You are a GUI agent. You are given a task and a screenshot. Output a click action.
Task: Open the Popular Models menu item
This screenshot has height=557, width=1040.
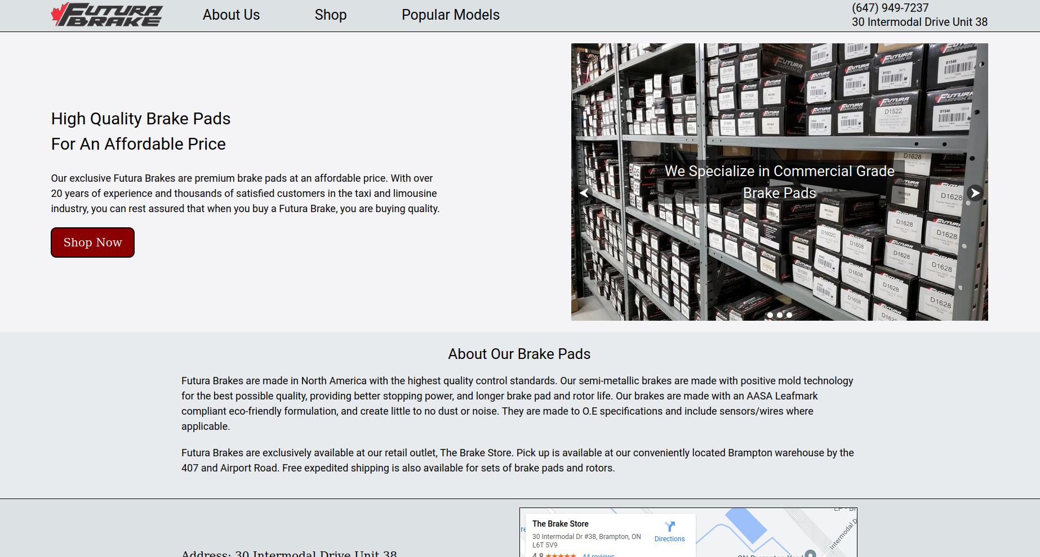(x=451, y=15)
